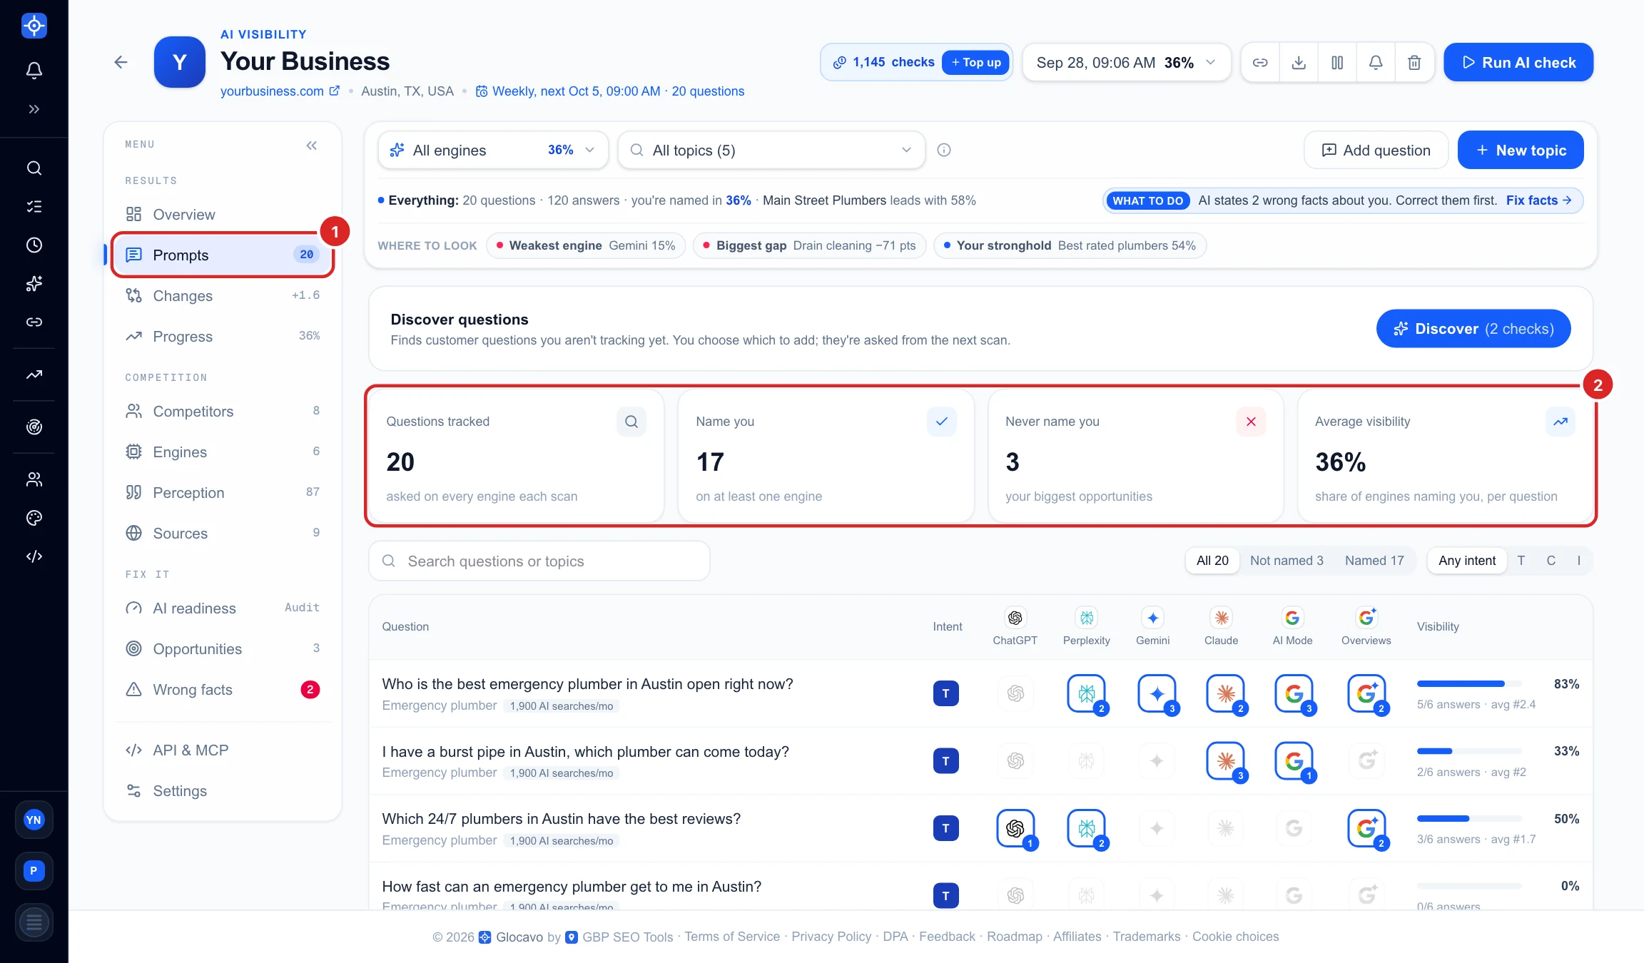Collapse the menu with double chevron icon
This screenshot has width=1644, height=963.
pos(312,146)
